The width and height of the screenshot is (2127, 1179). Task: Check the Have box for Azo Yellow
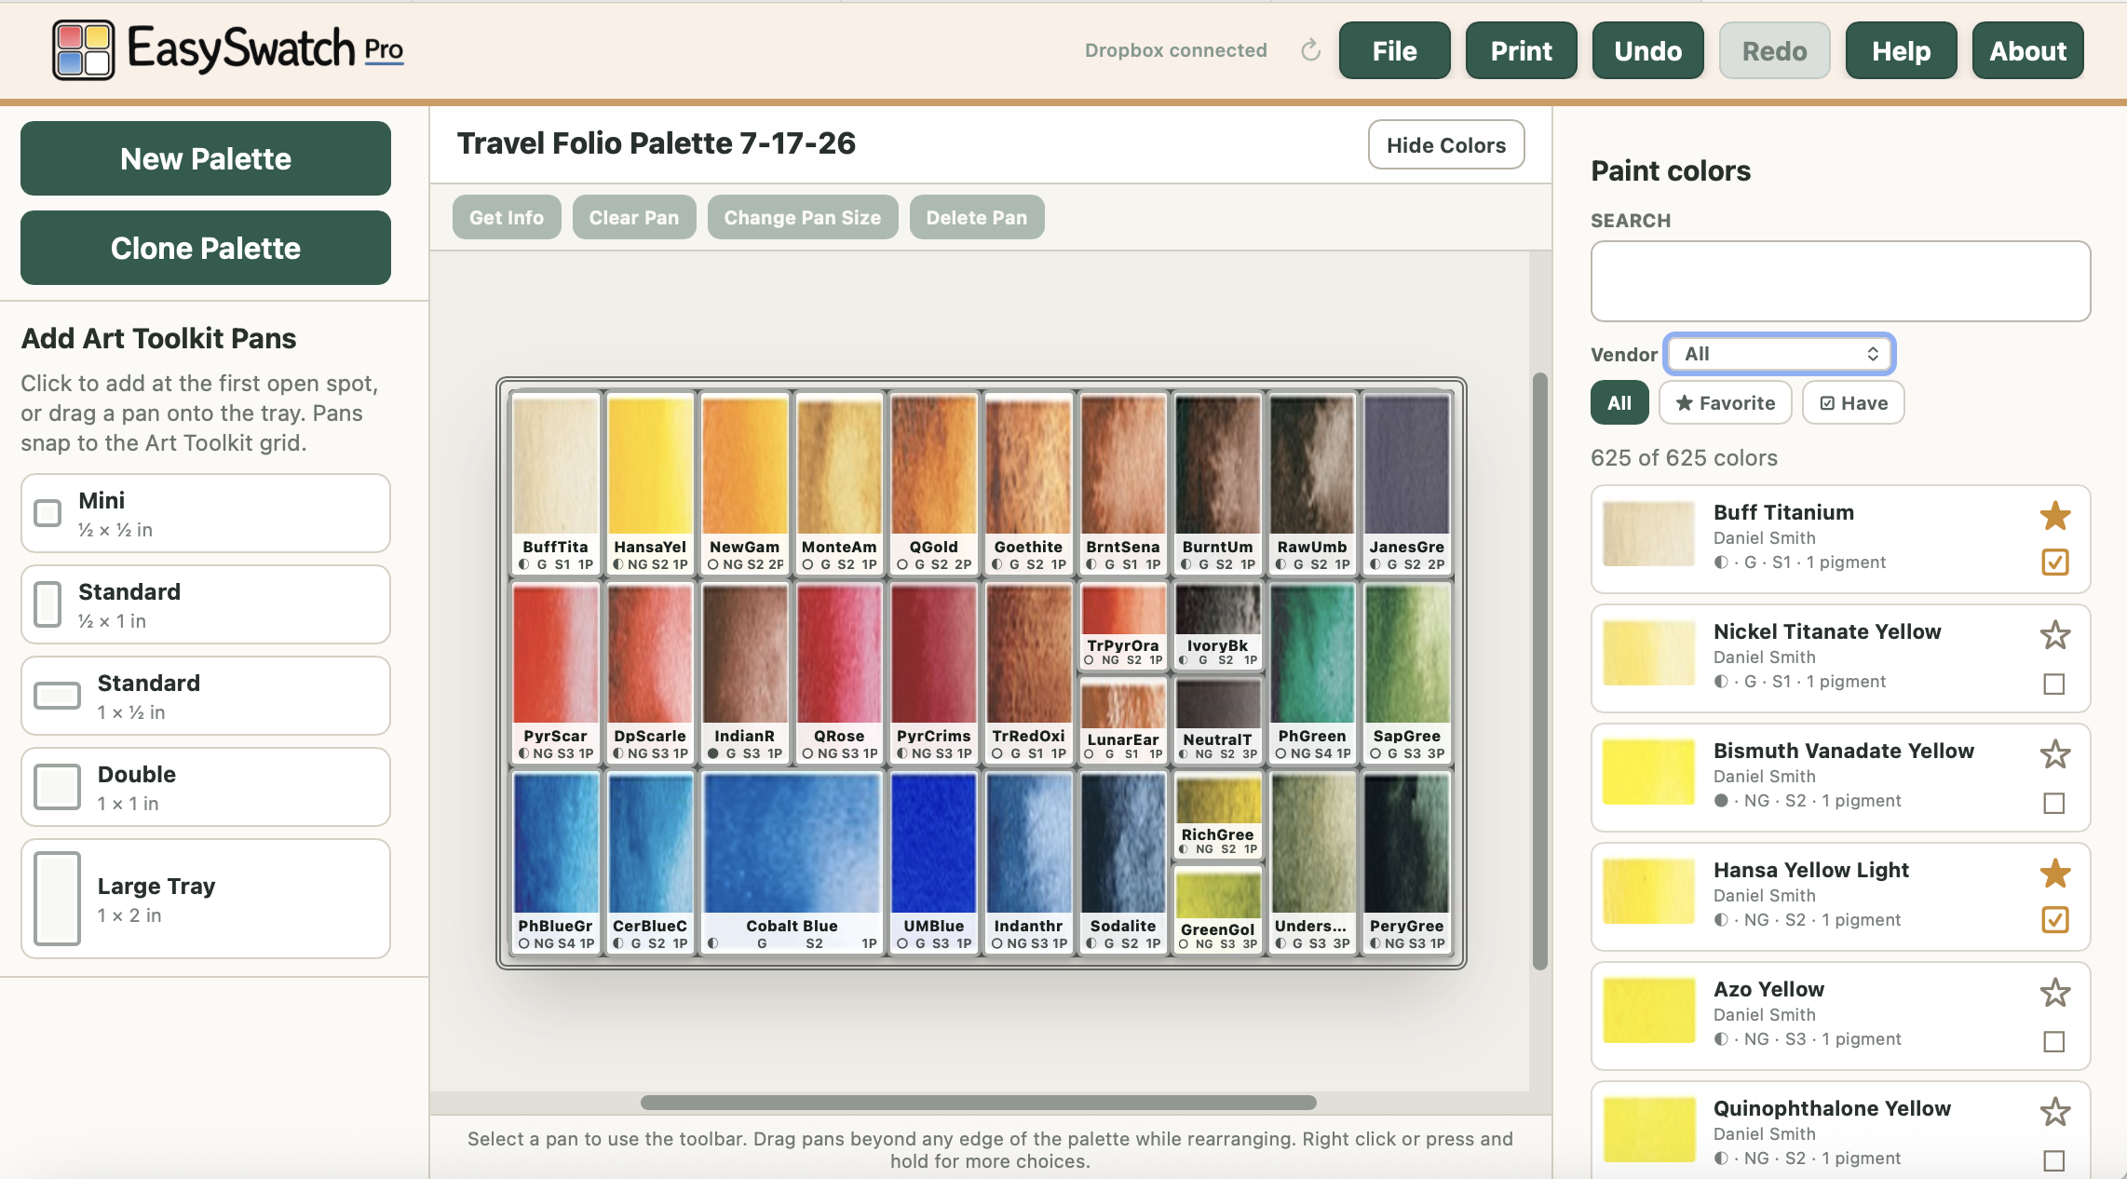2054,1041
